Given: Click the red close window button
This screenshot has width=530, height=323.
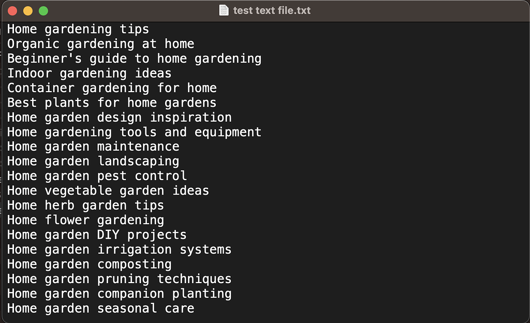Looking at the screenshot, I should pos(12,11).
